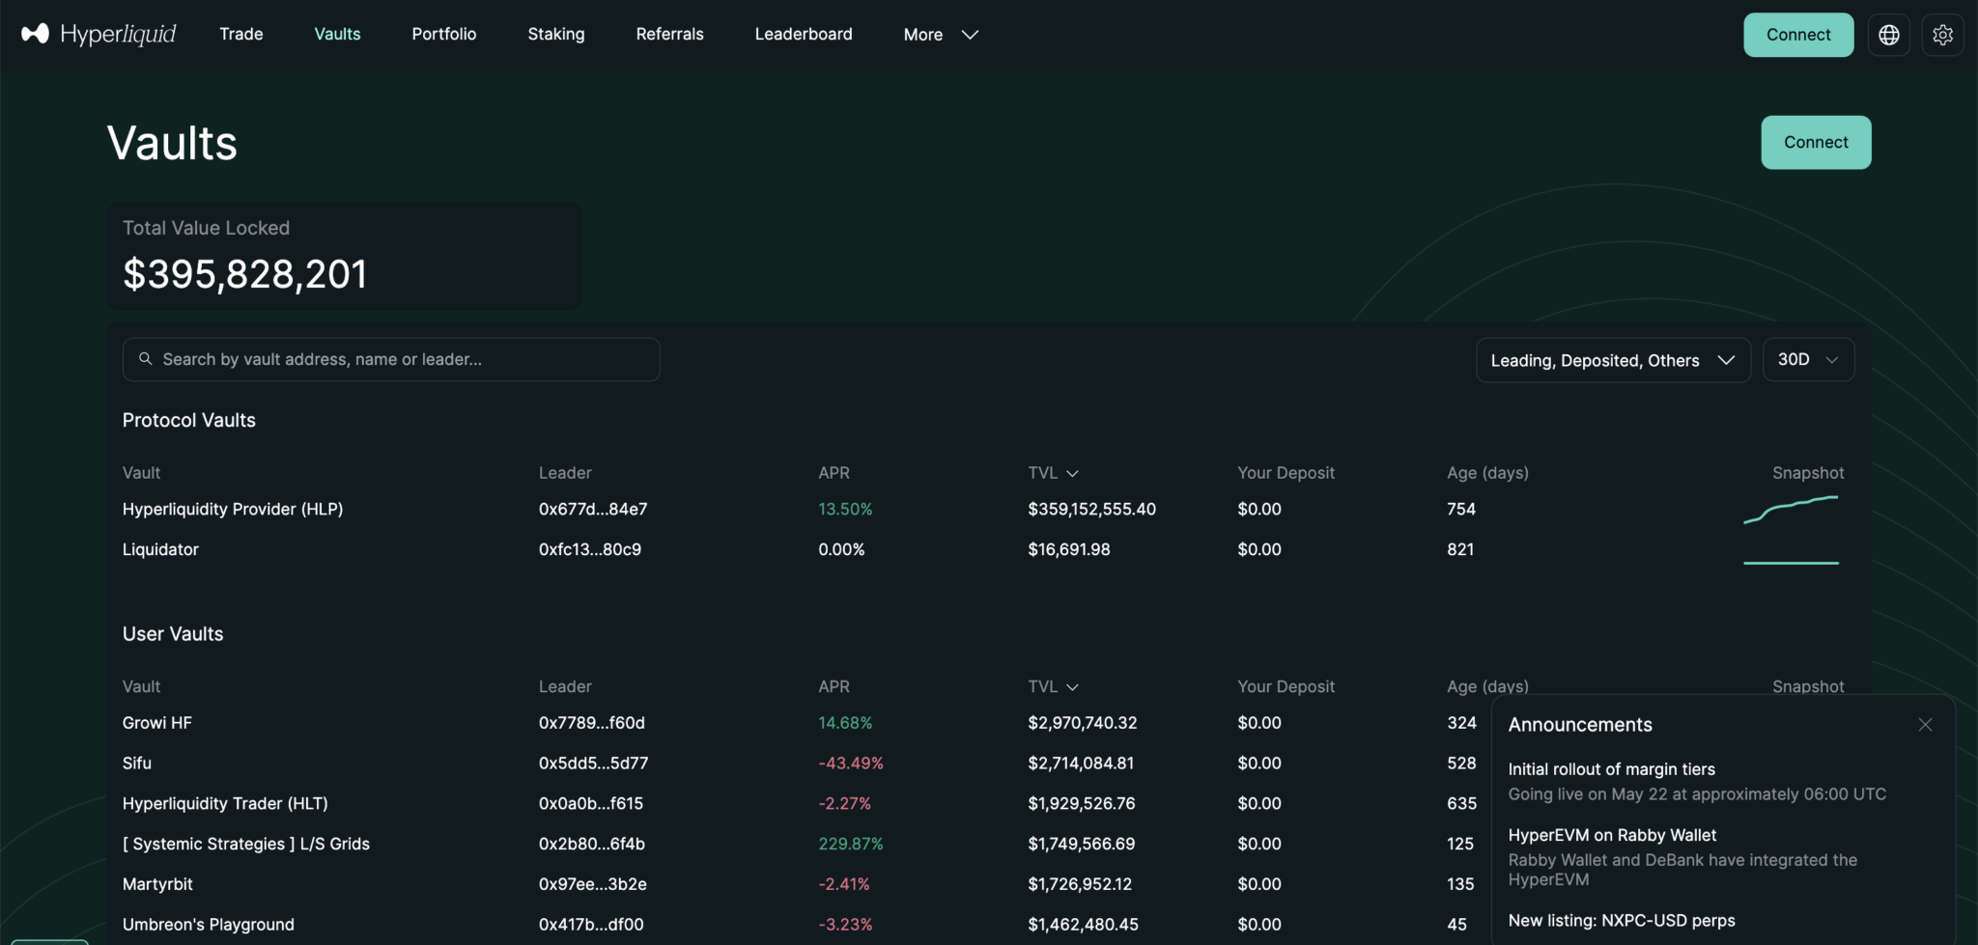1978x945 pixels.
Task: Read the margin tiers rollout announcement
Action: pyautogui.click(x=1611, y=769)
